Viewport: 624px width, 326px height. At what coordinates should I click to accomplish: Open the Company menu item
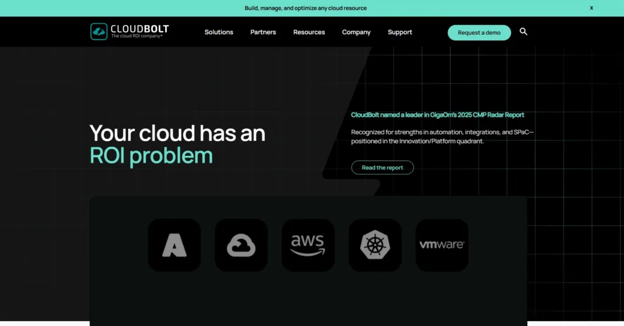pyautogui.click(x=356, y=32)
